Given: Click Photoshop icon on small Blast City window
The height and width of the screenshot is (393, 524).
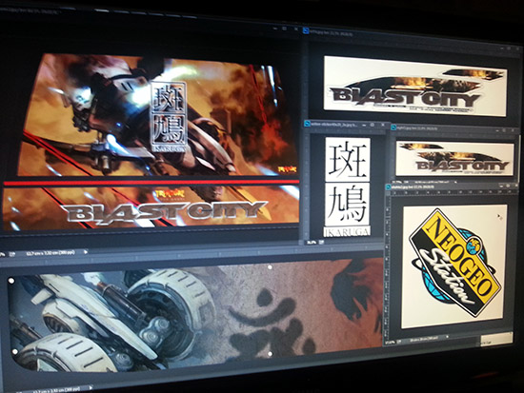Looking at the screenshot, I should [393, 128].
